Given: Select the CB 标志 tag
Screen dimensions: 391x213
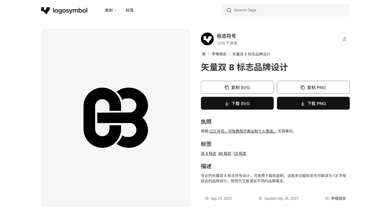Looking at the screenshot, I should coord(240,153).
